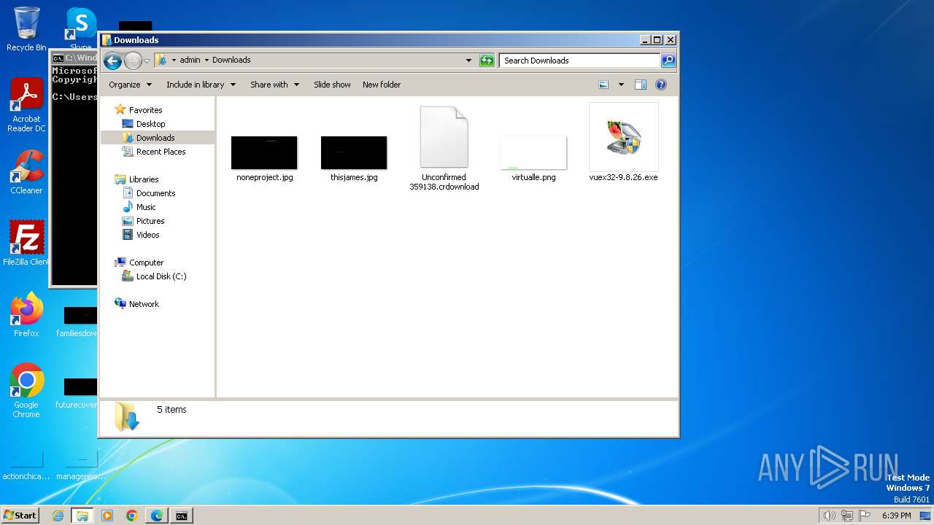Start the Slide show
Viewport: 934px width, 525px height.
(332, 85)
